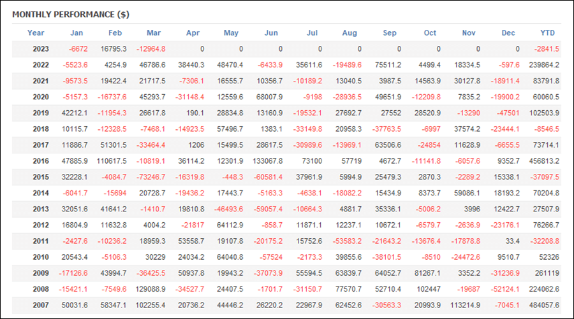Select the Sep column header

pos(390,33)
